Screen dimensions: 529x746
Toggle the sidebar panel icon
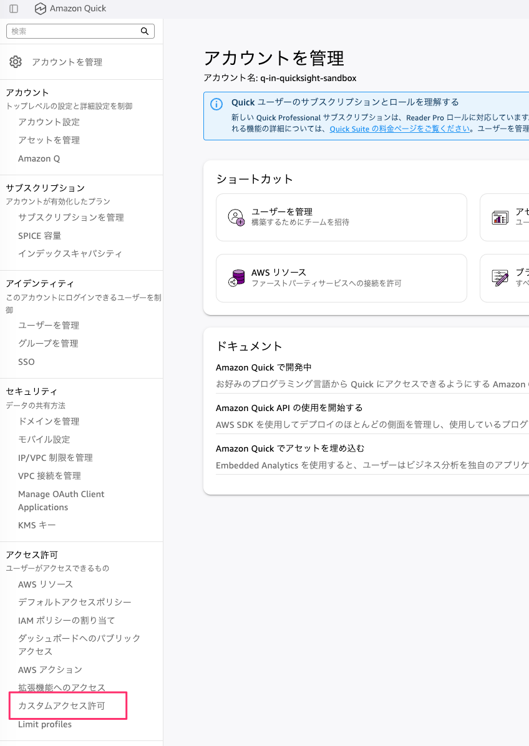pyautogui.click(x=14, y=9)
